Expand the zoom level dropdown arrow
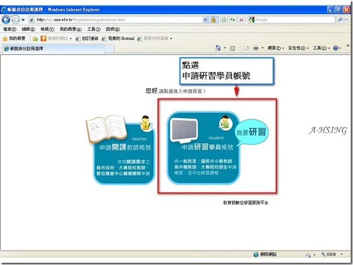 click(341, 255)
